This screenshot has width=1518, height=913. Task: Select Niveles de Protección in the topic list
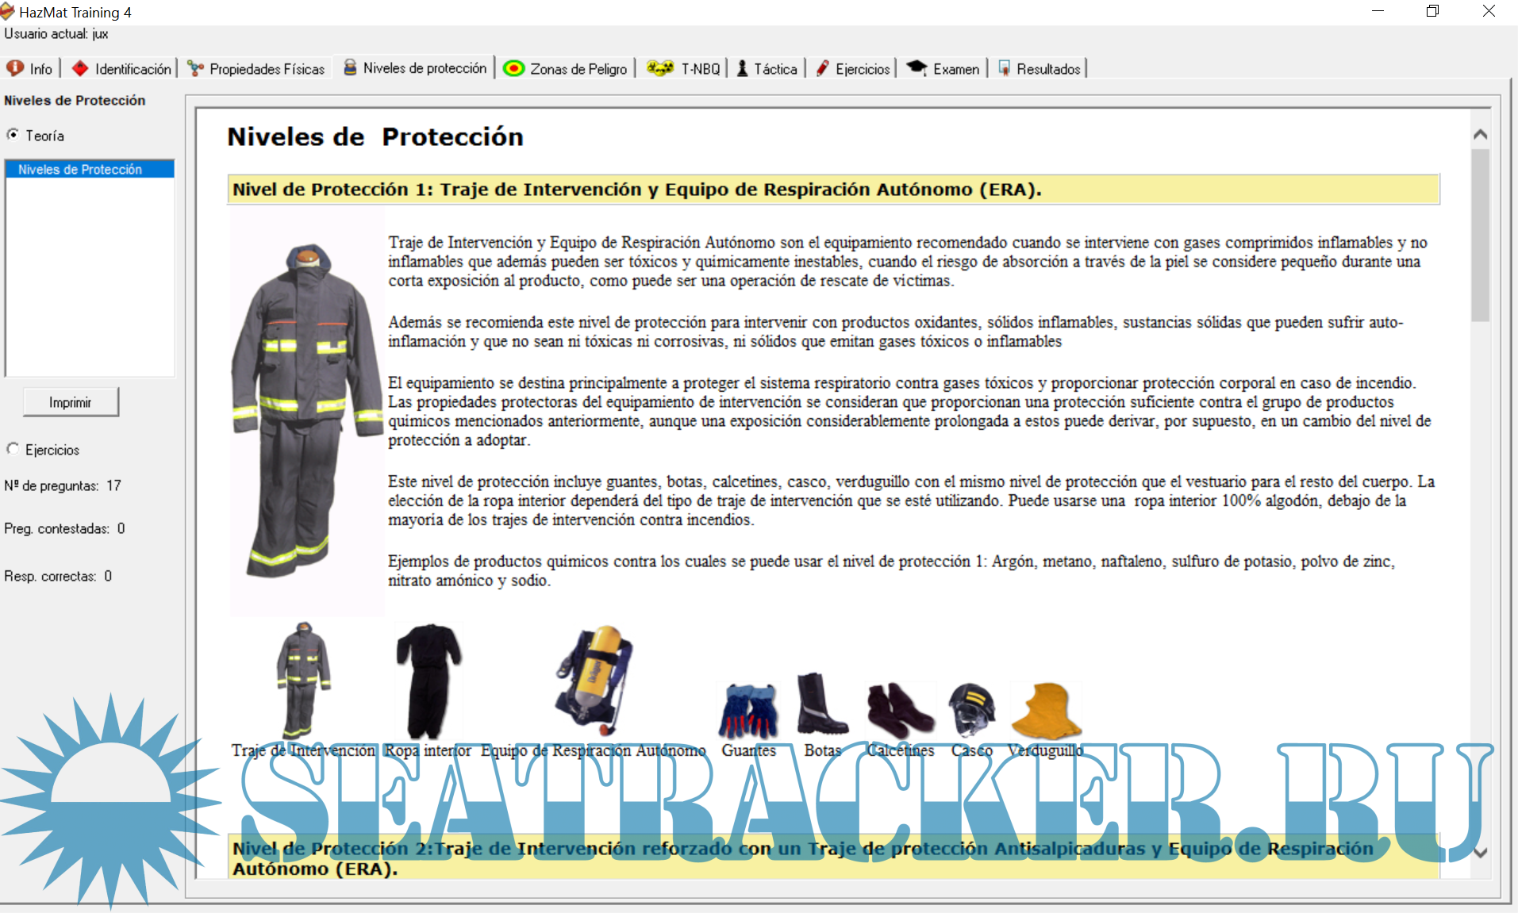click(x=80, y=169)
